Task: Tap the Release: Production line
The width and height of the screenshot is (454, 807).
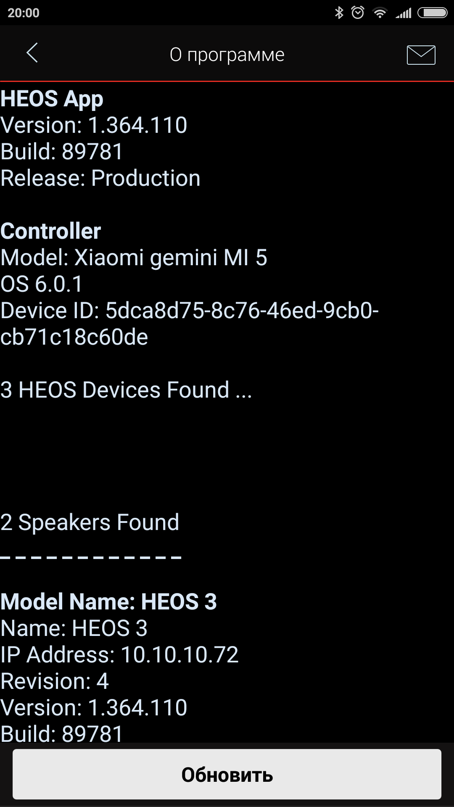Action: [100, 178]
